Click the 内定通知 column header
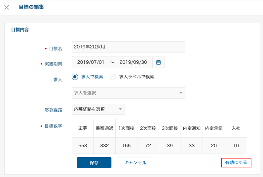The image size is (263, 177). pyautogui.click(x=192, y=128)
